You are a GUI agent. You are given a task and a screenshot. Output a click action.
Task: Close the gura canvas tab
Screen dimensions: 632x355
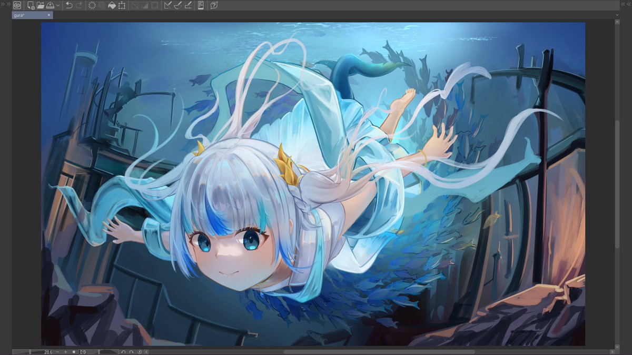tap(49, 15)
